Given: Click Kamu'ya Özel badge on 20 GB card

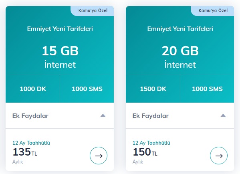Looking at the screenshot, I should coord(212,11).
